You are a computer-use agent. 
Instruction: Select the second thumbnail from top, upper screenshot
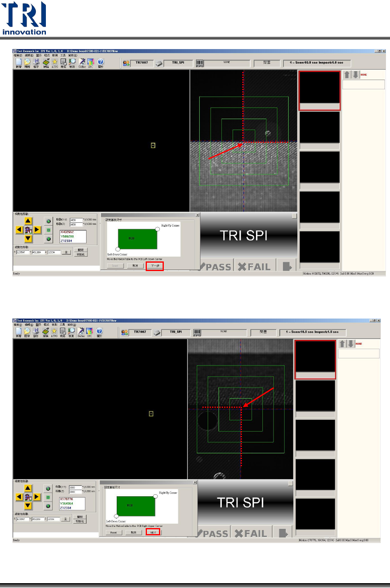point(320,130)
